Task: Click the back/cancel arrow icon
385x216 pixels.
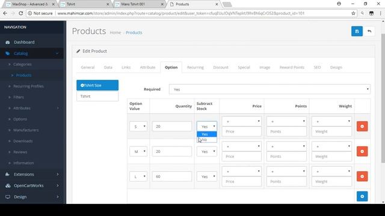Action: [369, 31]
